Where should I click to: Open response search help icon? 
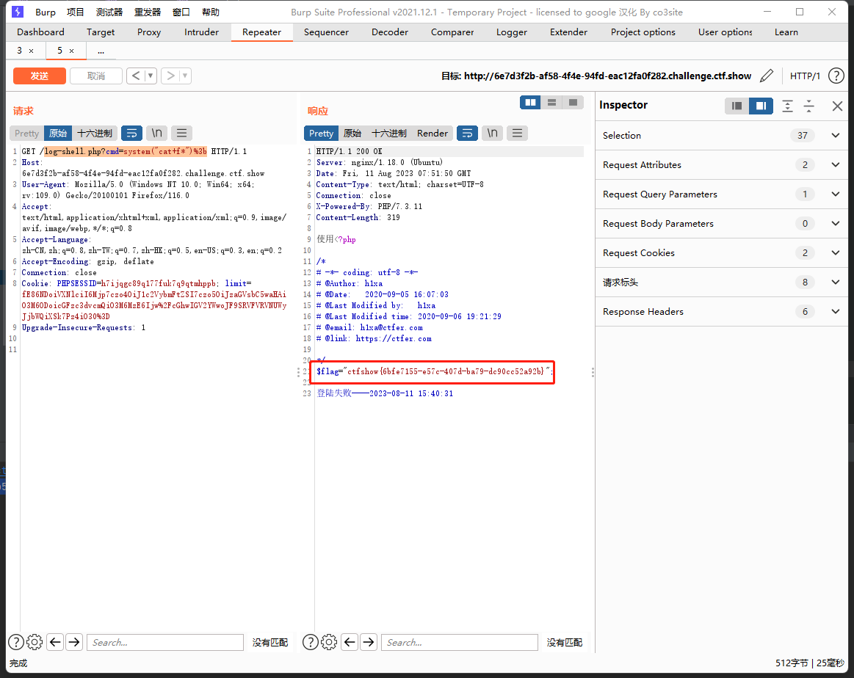coord(311,643)
